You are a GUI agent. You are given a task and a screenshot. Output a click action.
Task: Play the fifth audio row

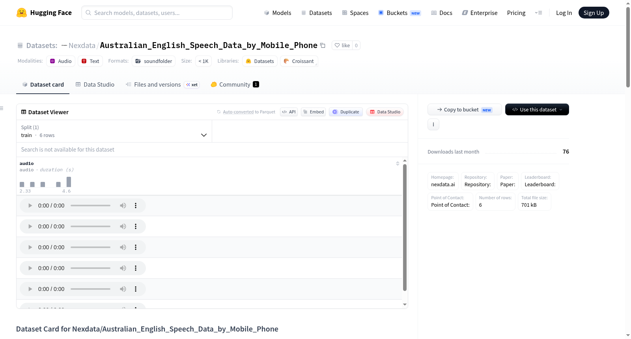(x=30, y=289)
